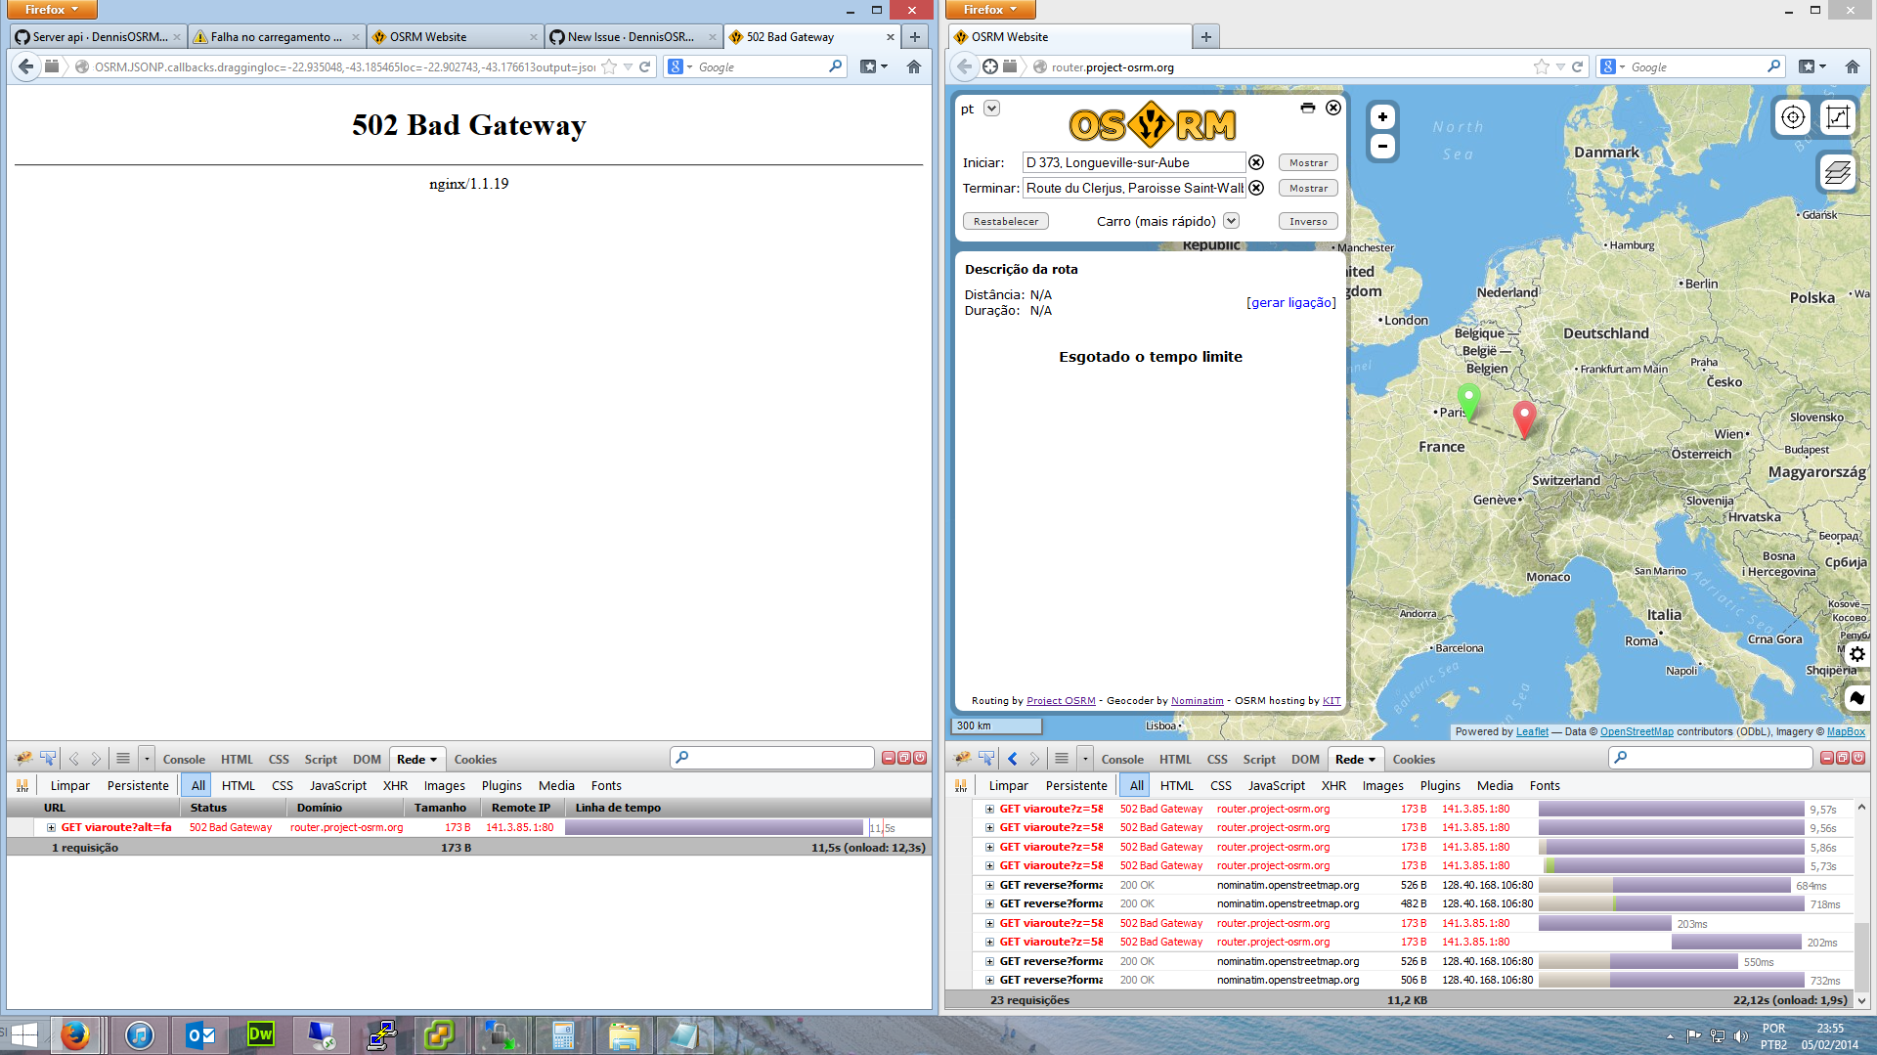Screen dimensions: 1877x1055
Task: Open the map layers stack icon
Action: pyautogui.click(x=1837, y=172)
